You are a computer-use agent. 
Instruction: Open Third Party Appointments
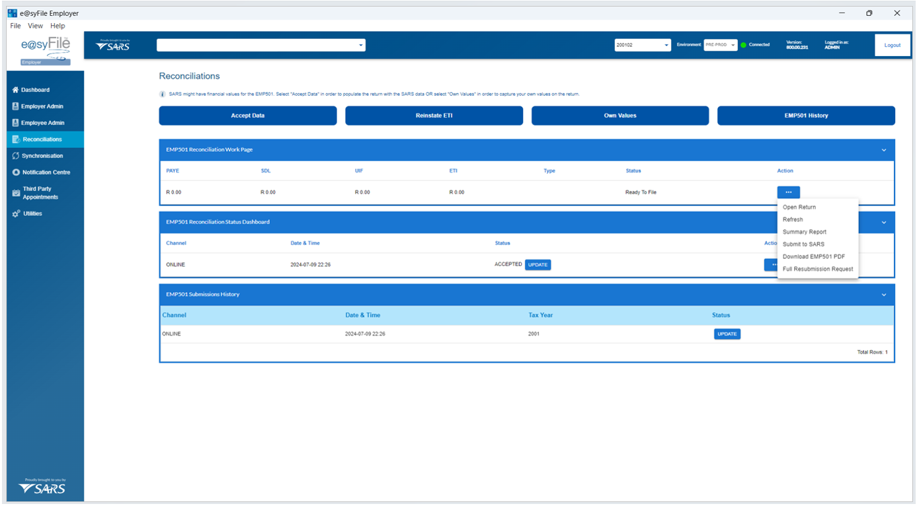40,193
